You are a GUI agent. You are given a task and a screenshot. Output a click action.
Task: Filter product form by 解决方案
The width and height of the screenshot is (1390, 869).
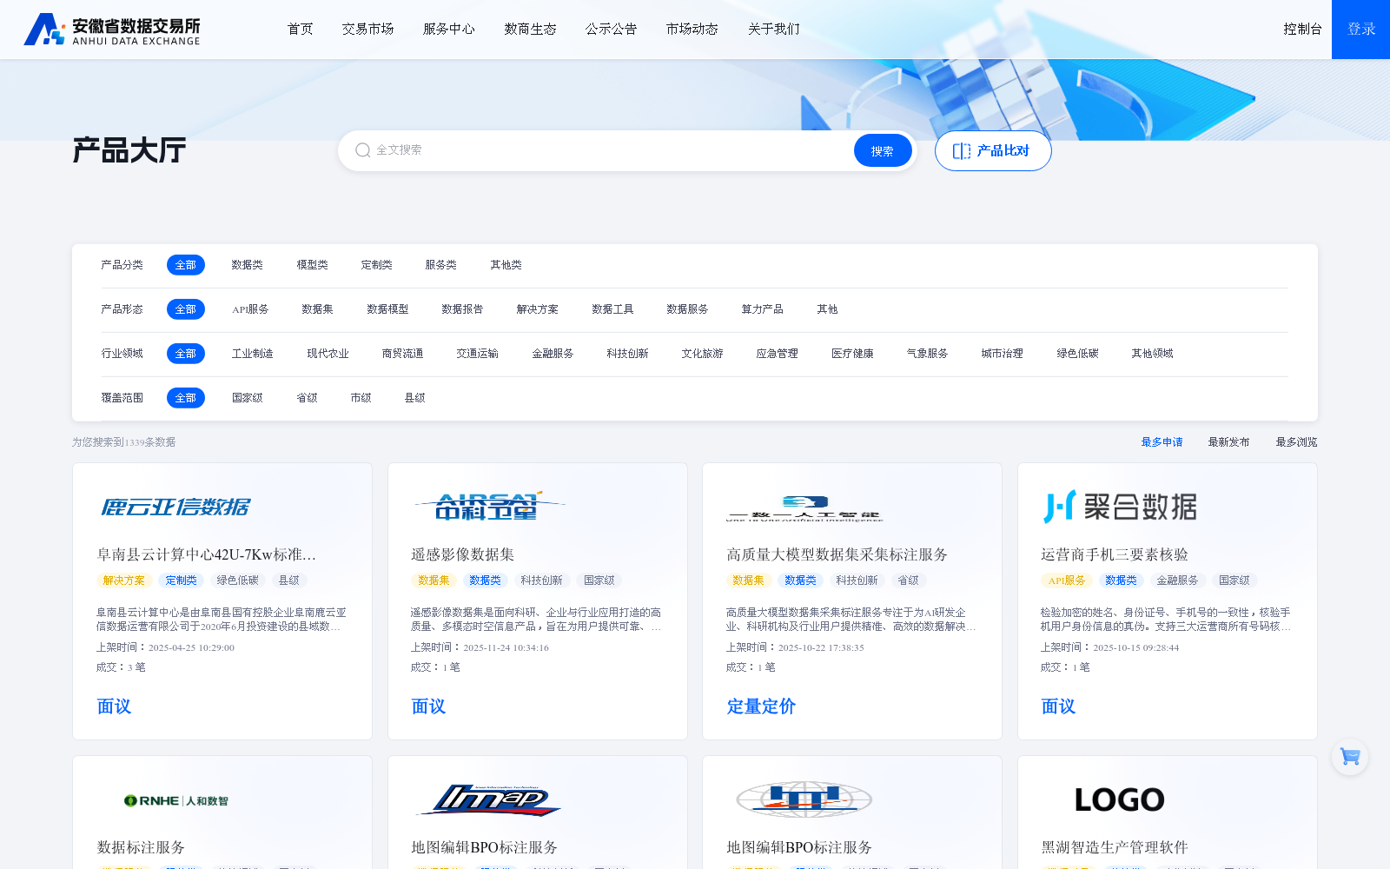[x=537, y=309]
